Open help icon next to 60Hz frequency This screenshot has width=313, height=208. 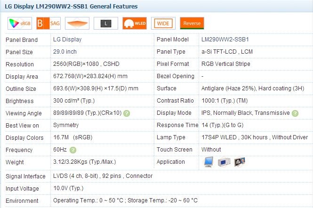coord(73,150)
